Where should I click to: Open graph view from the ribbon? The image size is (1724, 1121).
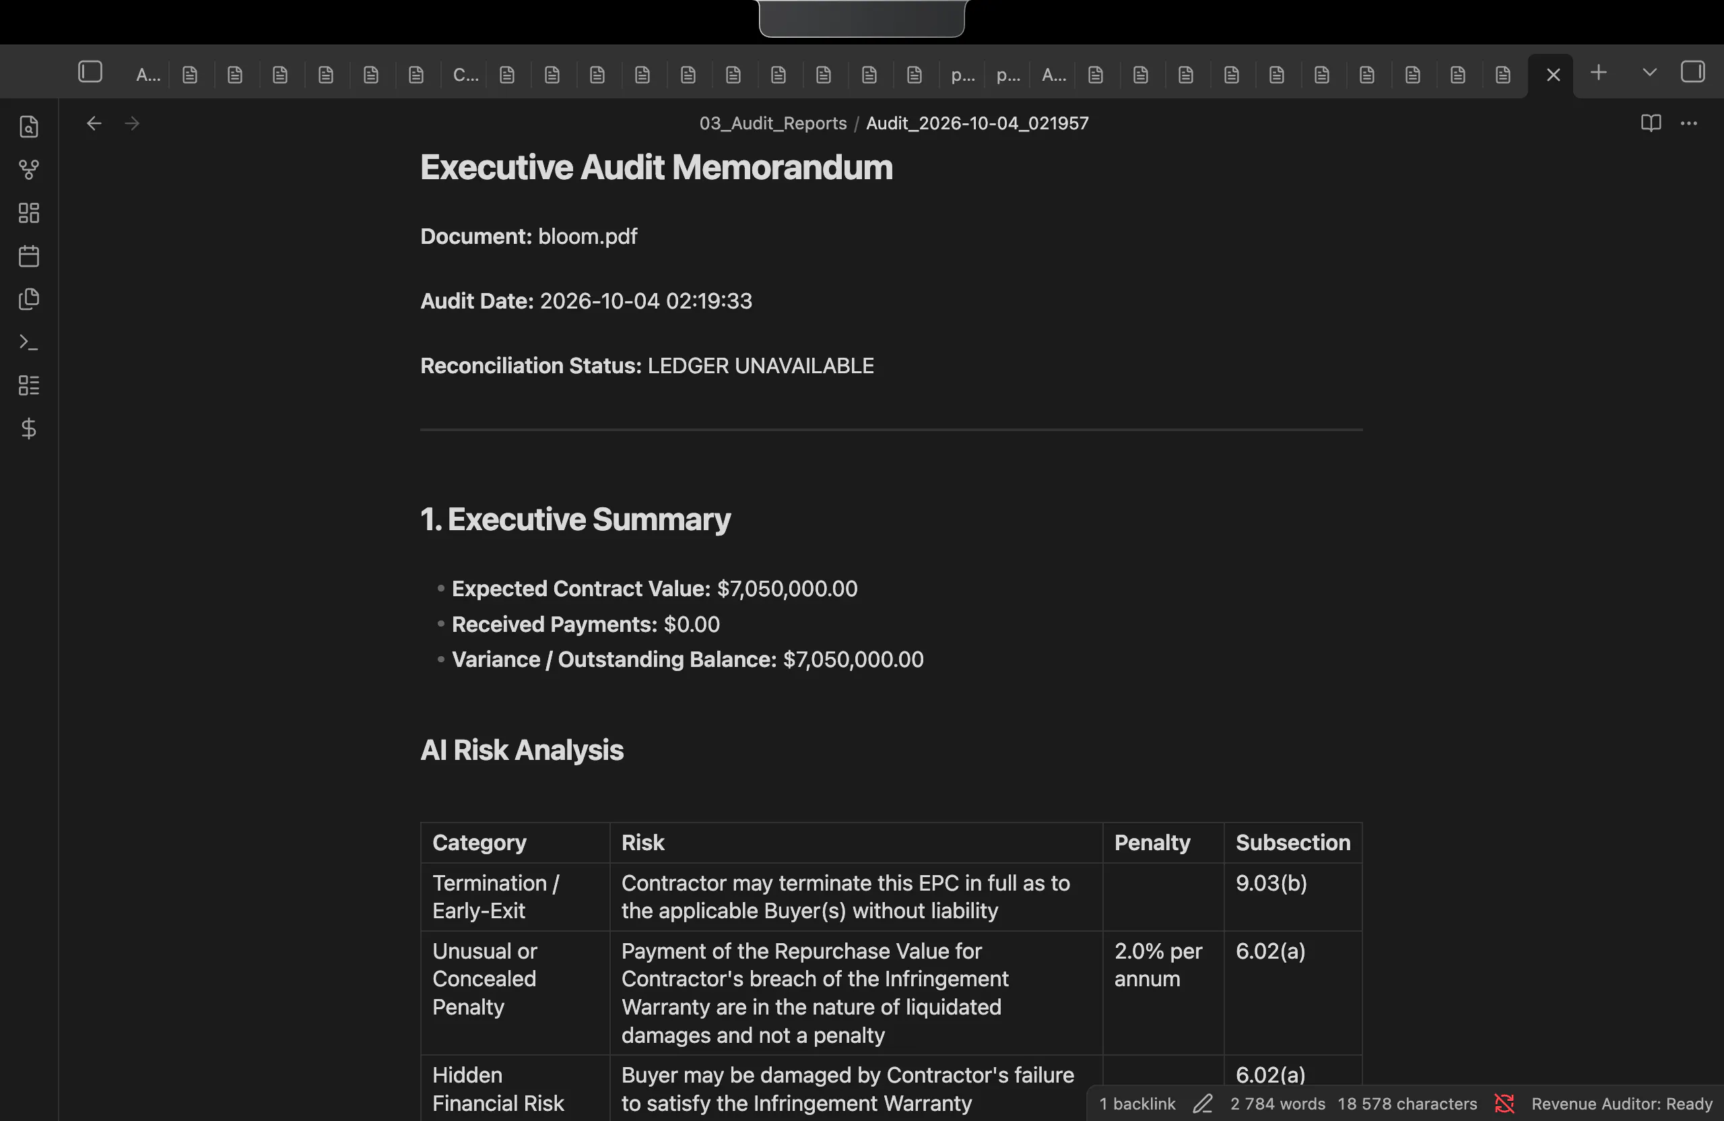[29, 170]
